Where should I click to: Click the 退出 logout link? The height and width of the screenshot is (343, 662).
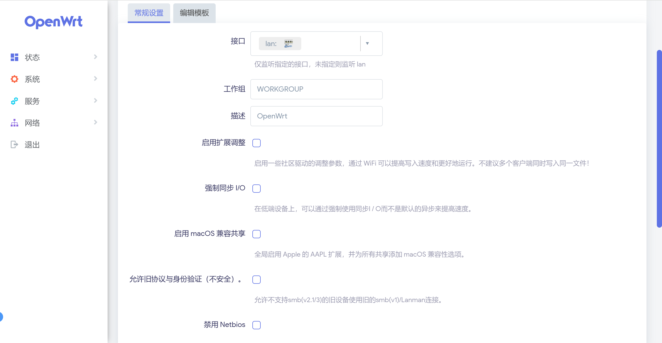pyautogui.click(x=32, y=145)
